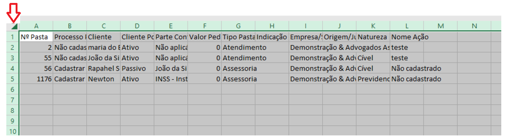
Task: Select column H header
Action: [x=272, y=26]
